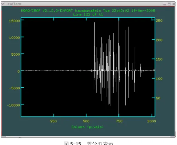Click the -10000 left axis label
This screenshot has height=145, width=177.
13,105
